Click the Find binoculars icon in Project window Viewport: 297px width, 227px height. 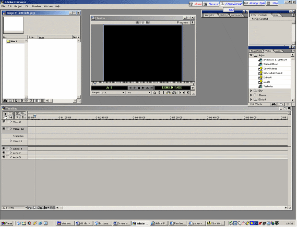point(5,100)
